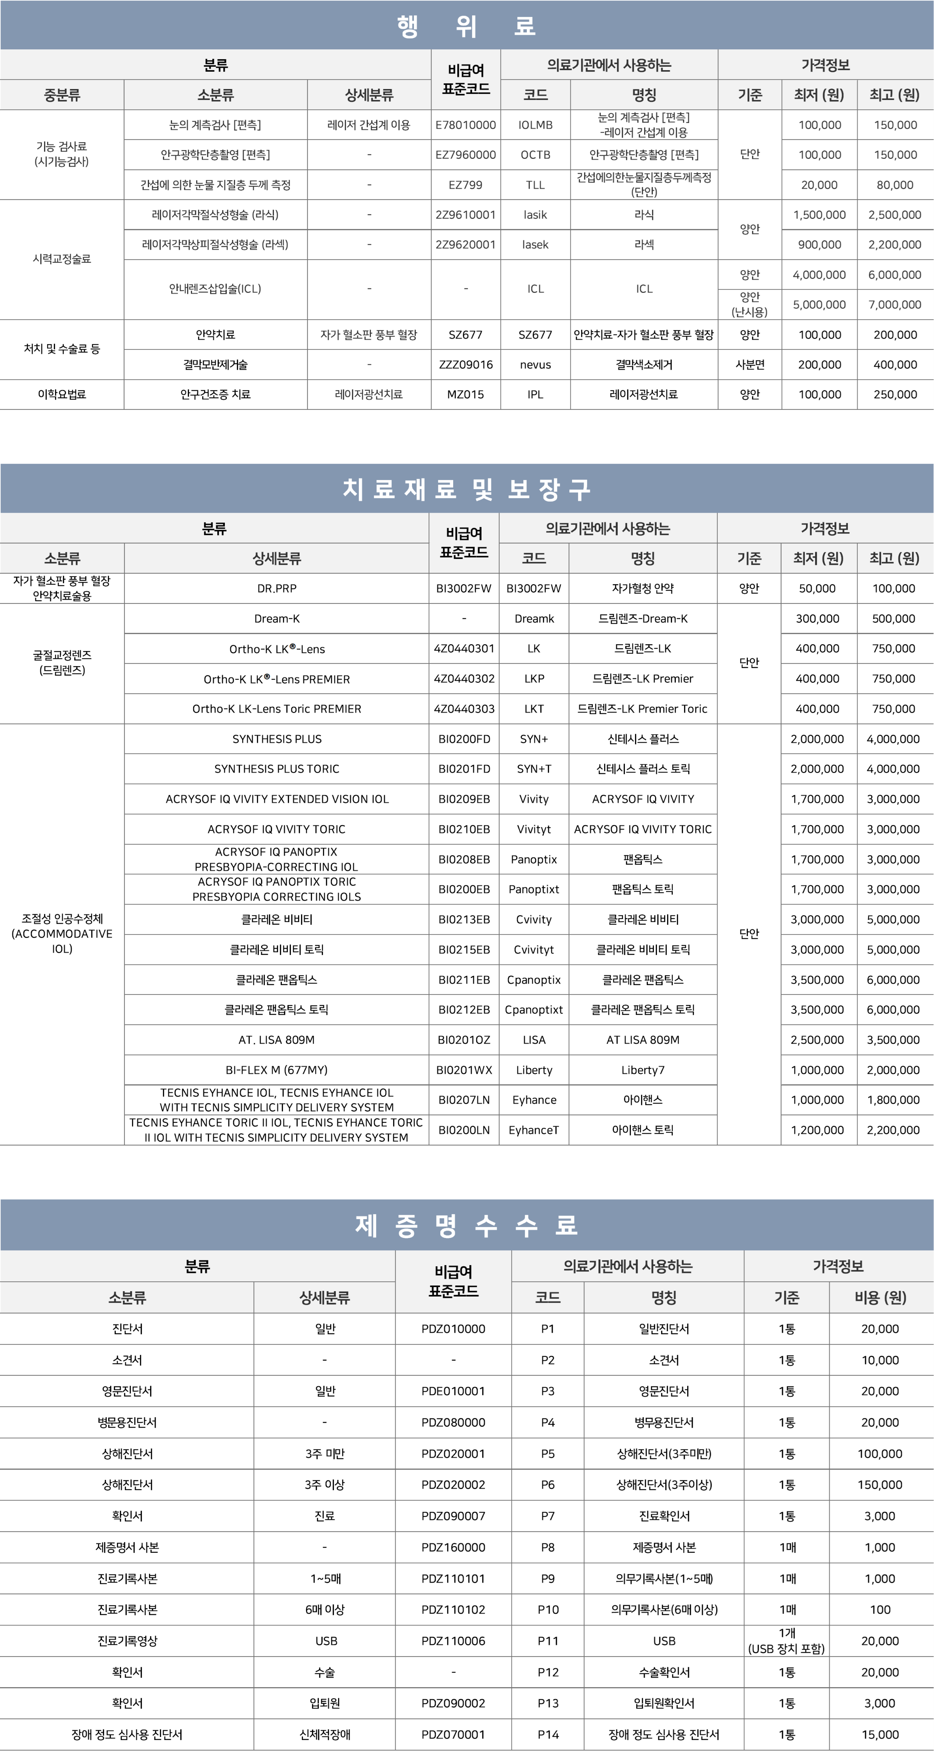
Task: Select the Dreamk code cell
Action: coord(534,619)
